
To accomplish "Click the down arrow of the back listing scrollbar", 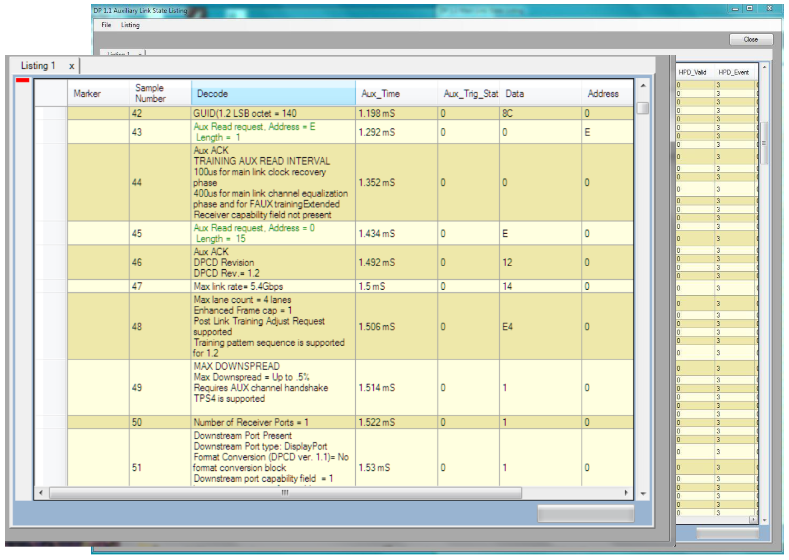I will [764, 521].
